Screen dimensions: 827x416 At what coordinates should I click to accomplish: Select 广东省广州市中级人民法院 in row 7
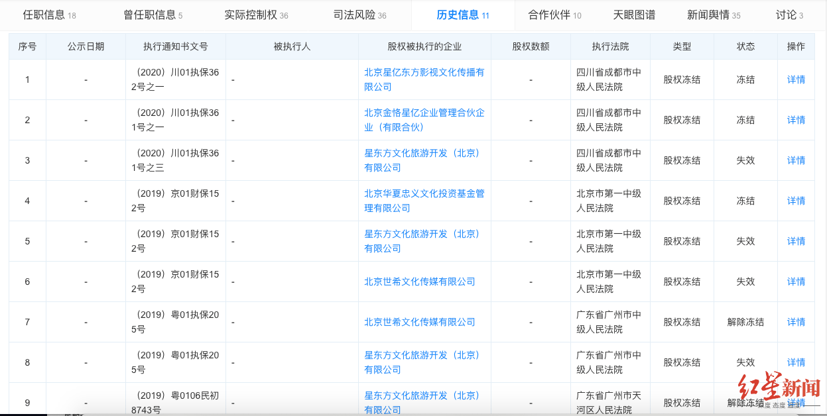[609, 322]
